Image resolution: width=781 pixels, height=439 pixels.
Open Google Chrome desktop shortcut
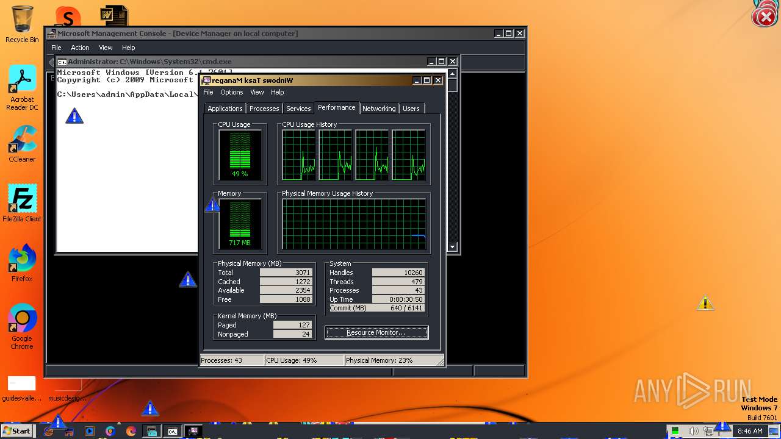pyautogui.click(x=22, y=327)
